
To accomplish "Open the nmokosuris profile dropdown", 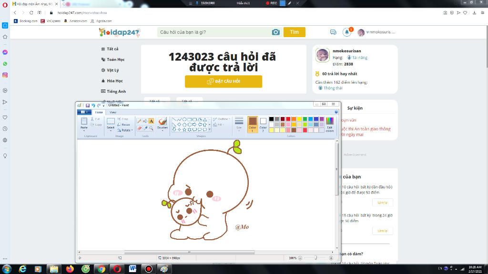I will 376,32.
